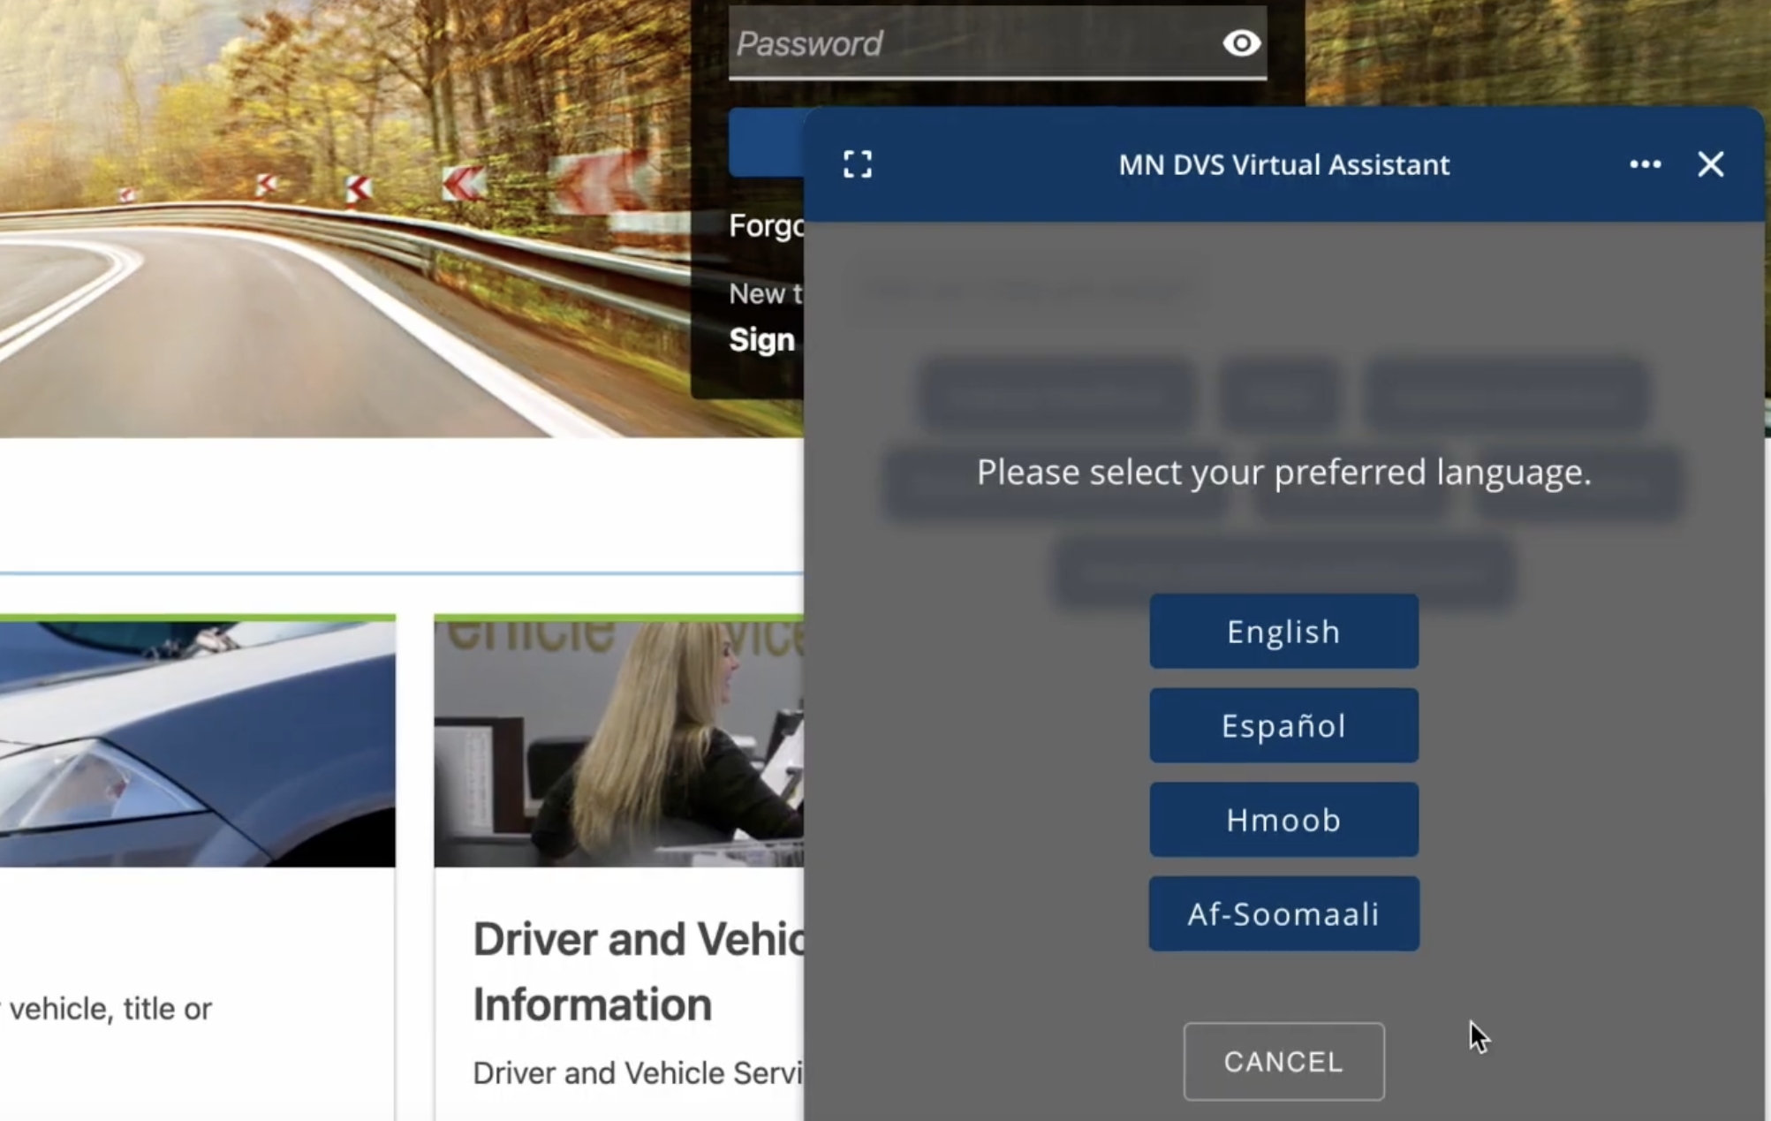This screenshot has height=1121, width=1771.
Task: Open the three-dot options menu
Action: tap(1645, 164)
